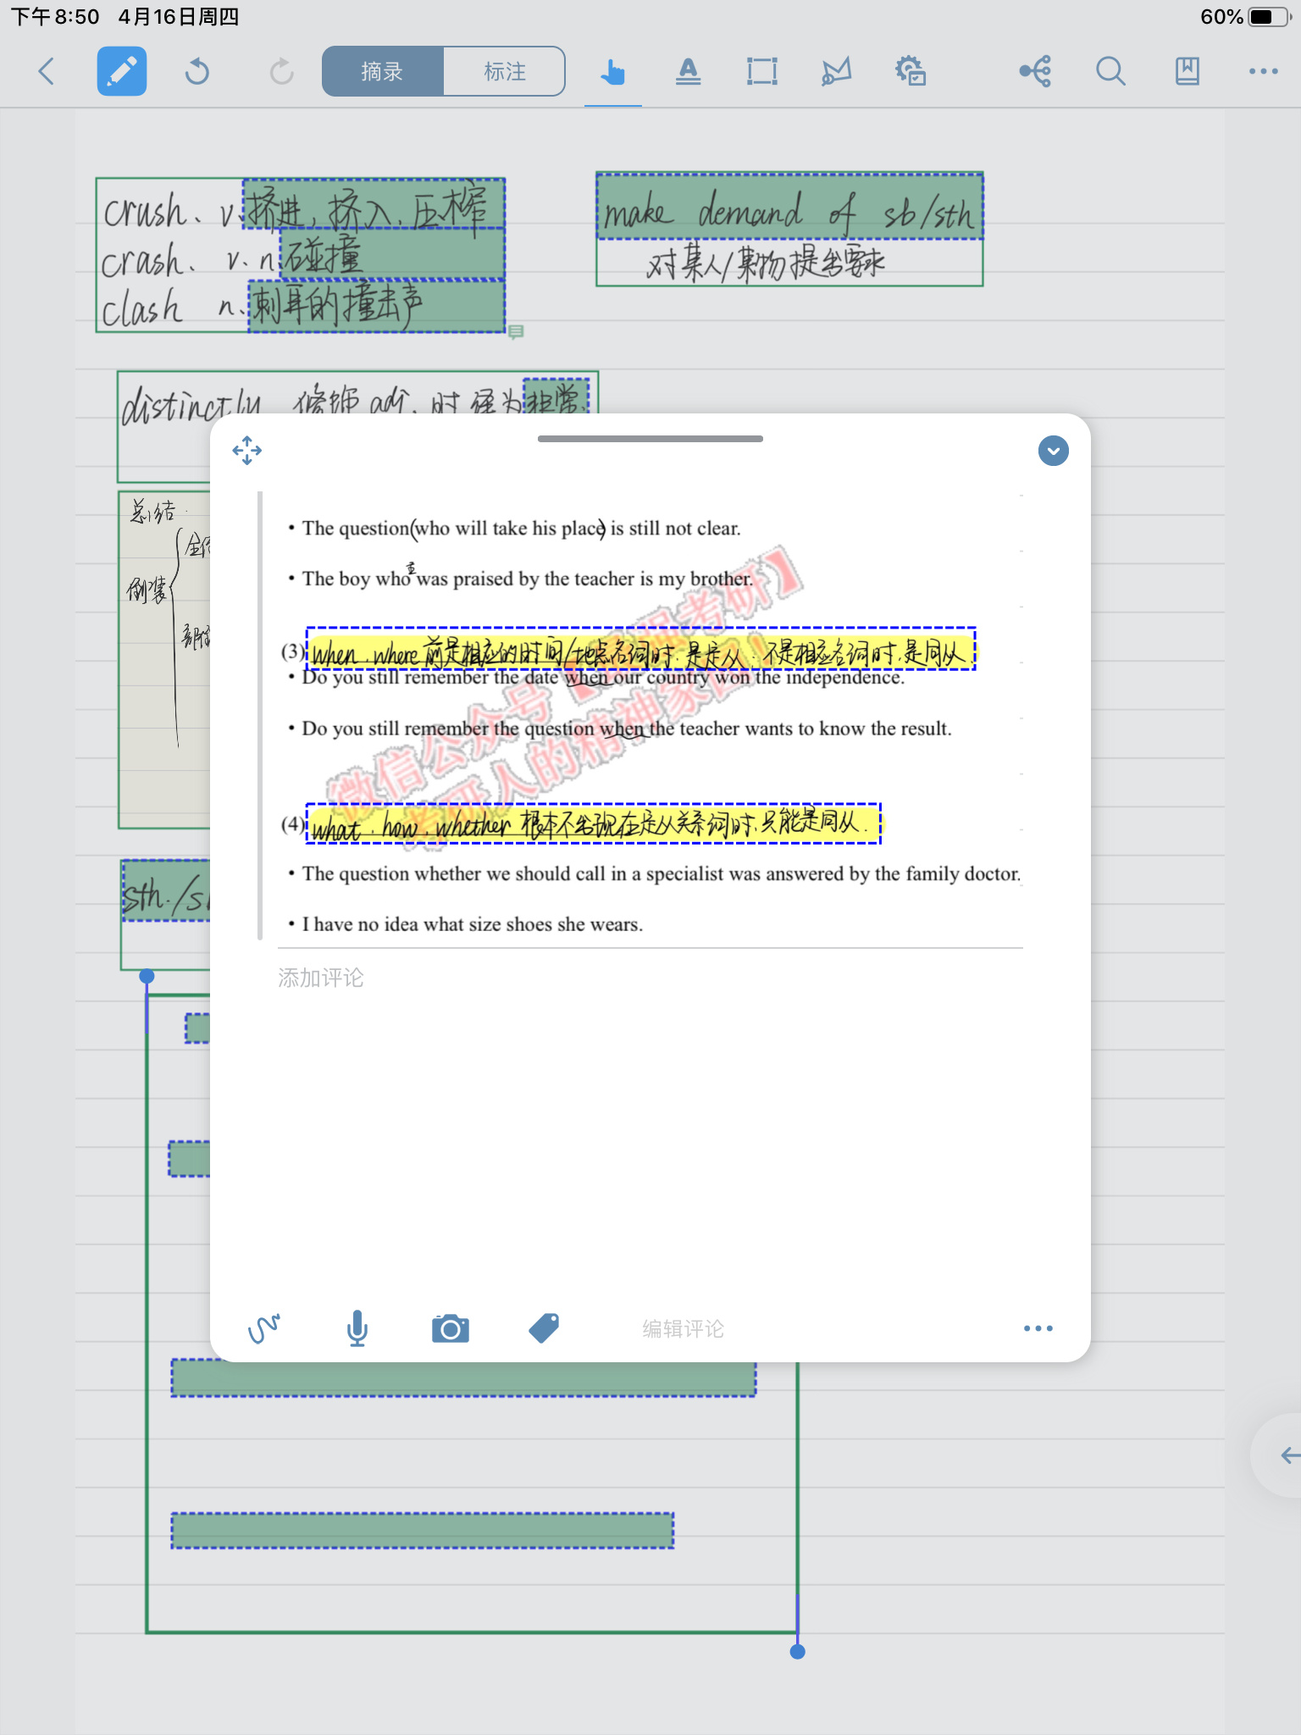The height and width of the screenshot is (1735, 1301).
Task: Open the mind map view icon
Action: 1035,72
